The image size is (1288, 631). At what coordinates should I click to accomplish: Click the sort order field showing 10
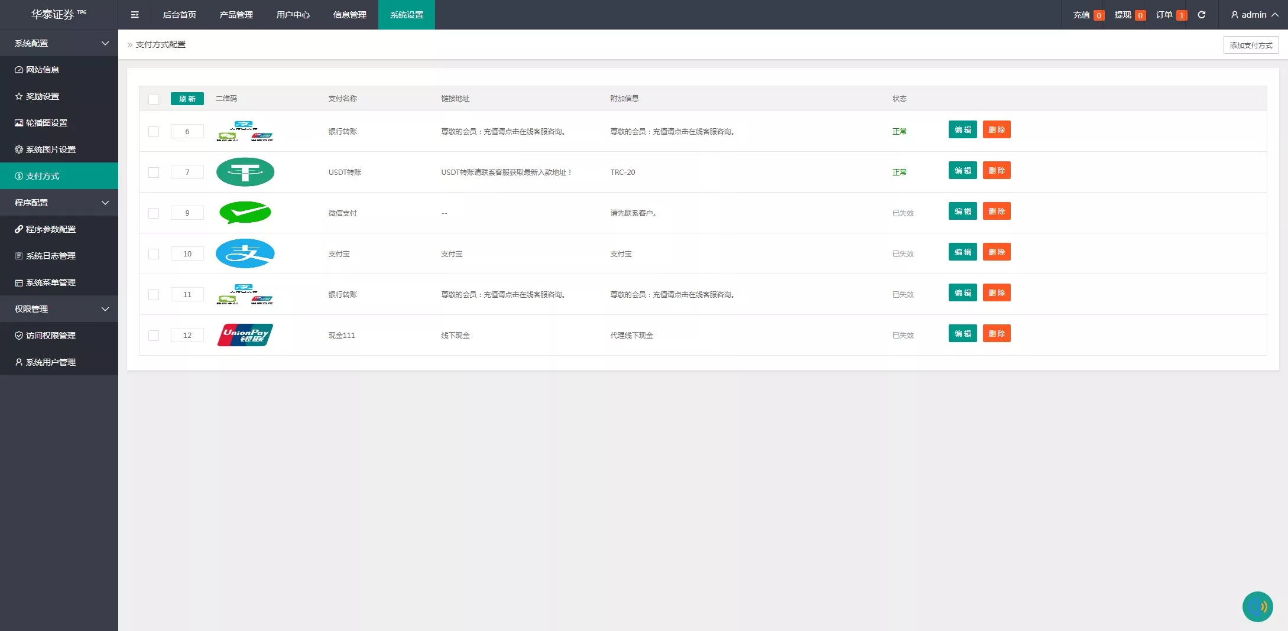[187, 254]
